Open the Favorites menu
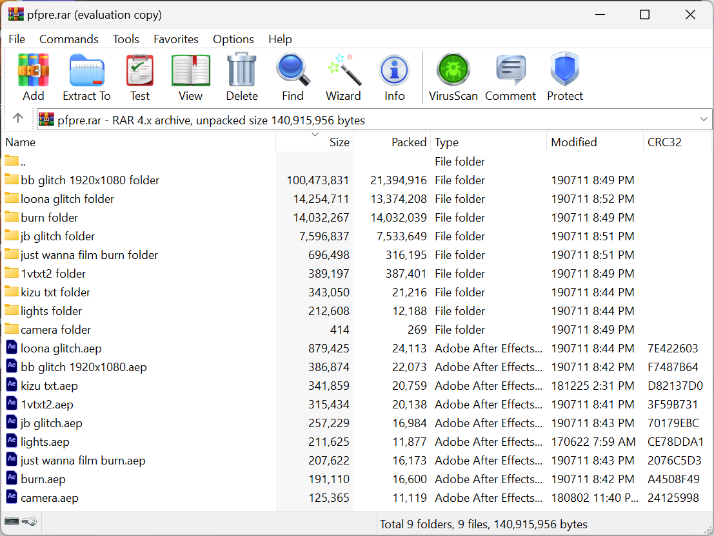Screen dimensions: 714x536 (176, 39)
